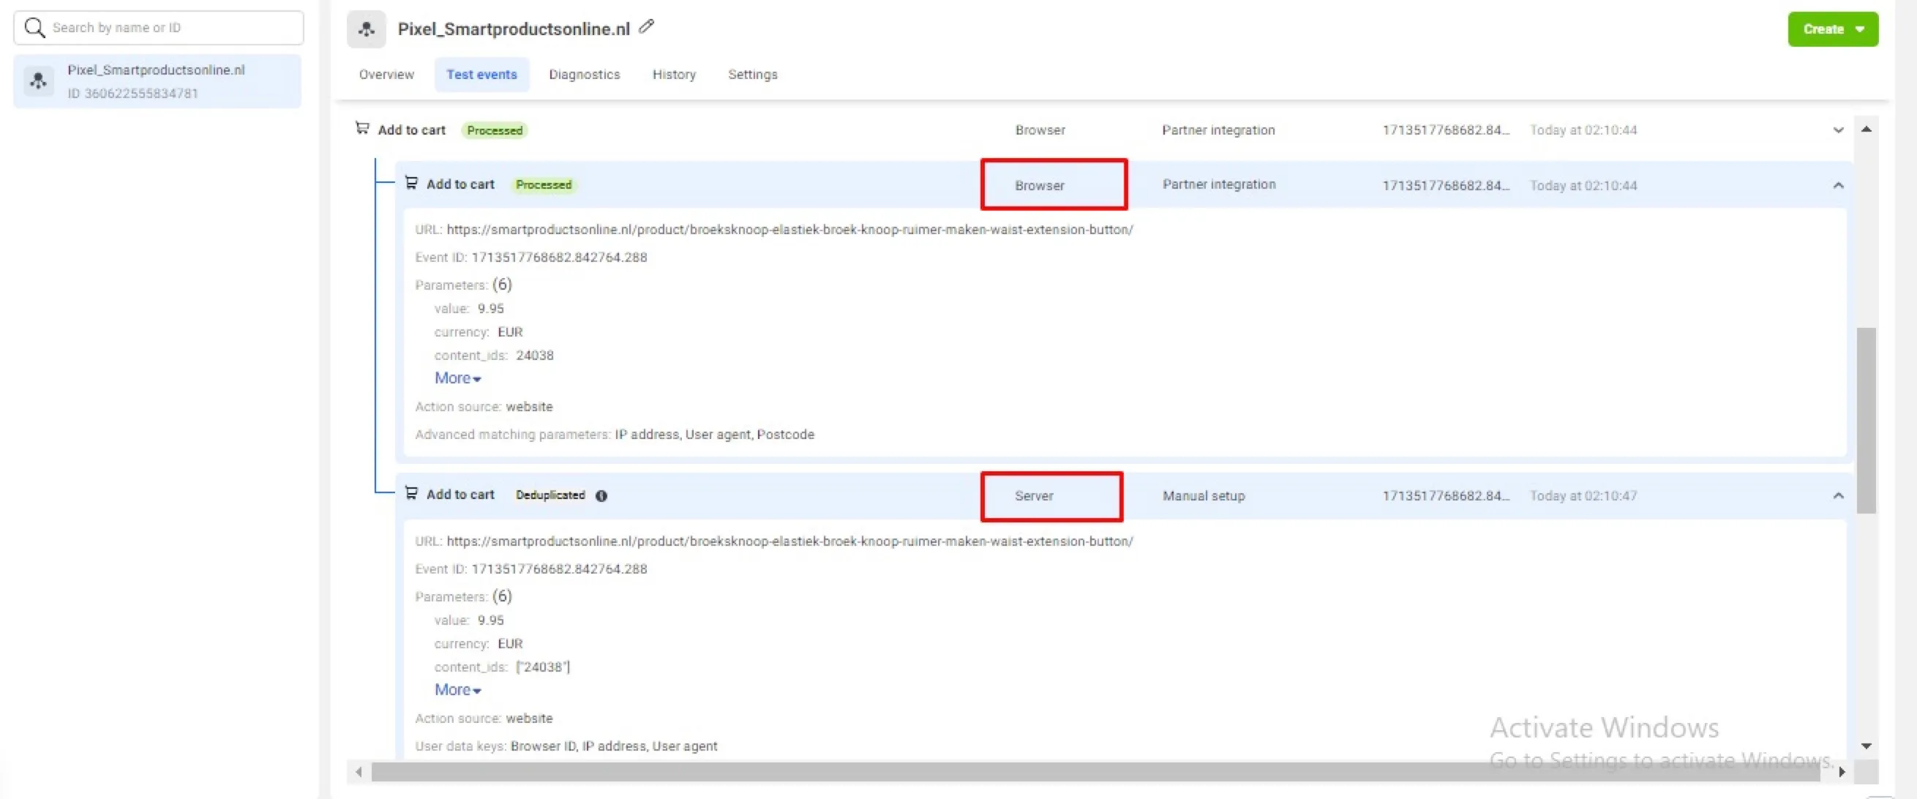
Task: Click the Processed badge on the child event
Action: click(x=543, y=184)
